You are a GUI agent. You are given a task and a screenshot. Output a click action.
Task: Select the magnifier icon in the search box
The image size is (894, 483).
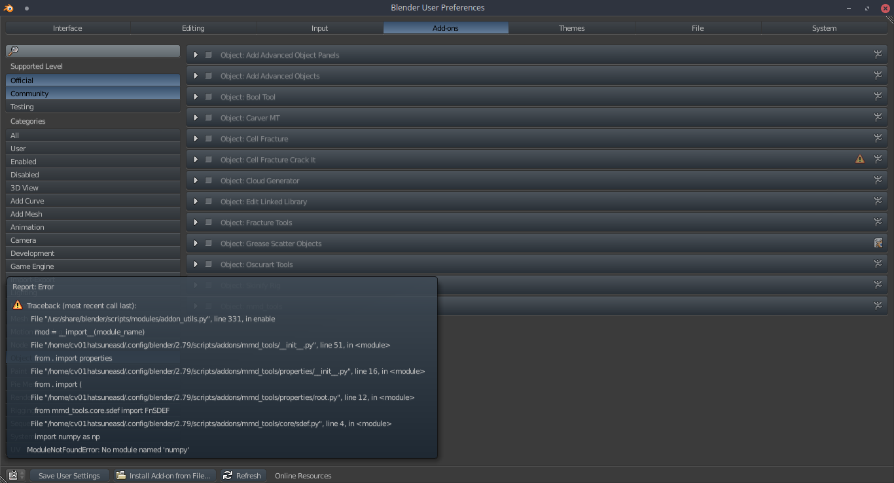[13, 50]
